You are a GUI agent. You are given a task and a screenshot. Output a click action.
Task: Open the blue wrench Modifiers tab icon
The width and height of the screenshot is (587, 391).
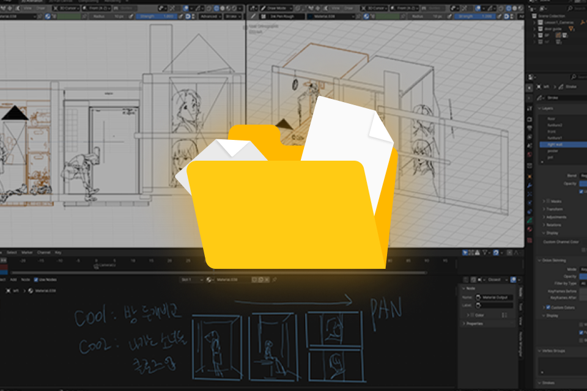tap(530, 186)
